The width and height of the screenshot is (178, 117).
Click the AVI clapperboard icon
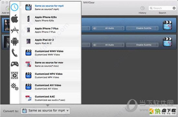point(28,86)
